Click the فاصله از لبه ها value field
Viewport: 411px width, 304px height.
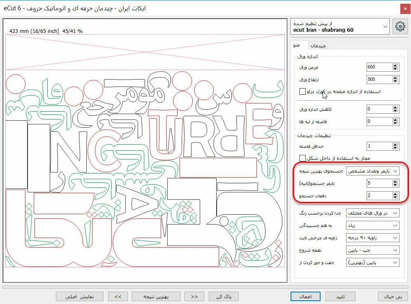pyautogui.click(x=379, y=122)
